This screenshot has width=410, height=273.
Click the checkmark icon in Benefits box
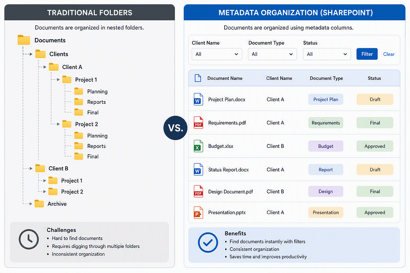click(x=208, y=243)
